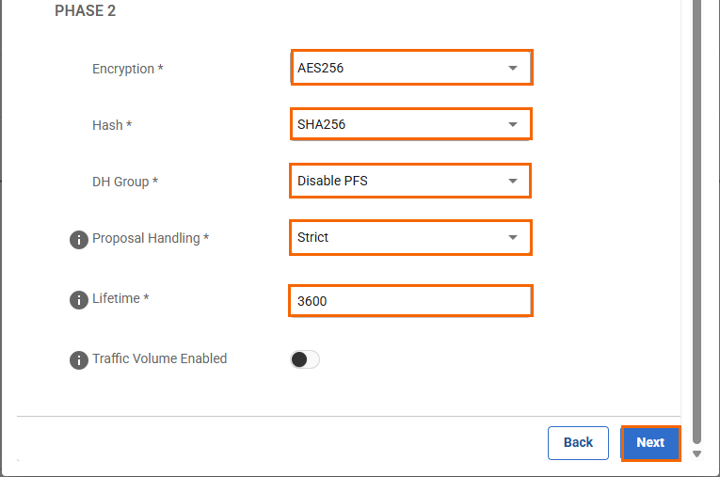Image resolution: width=720 pixels, height=477 pixels.
Task: Click the PHASE 2 section heading
Action: (x=86, y=12)
